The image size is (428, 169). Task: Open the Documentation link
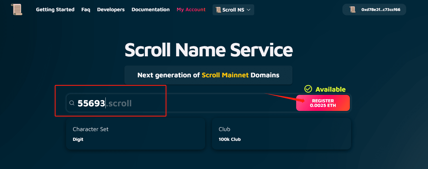151,9
